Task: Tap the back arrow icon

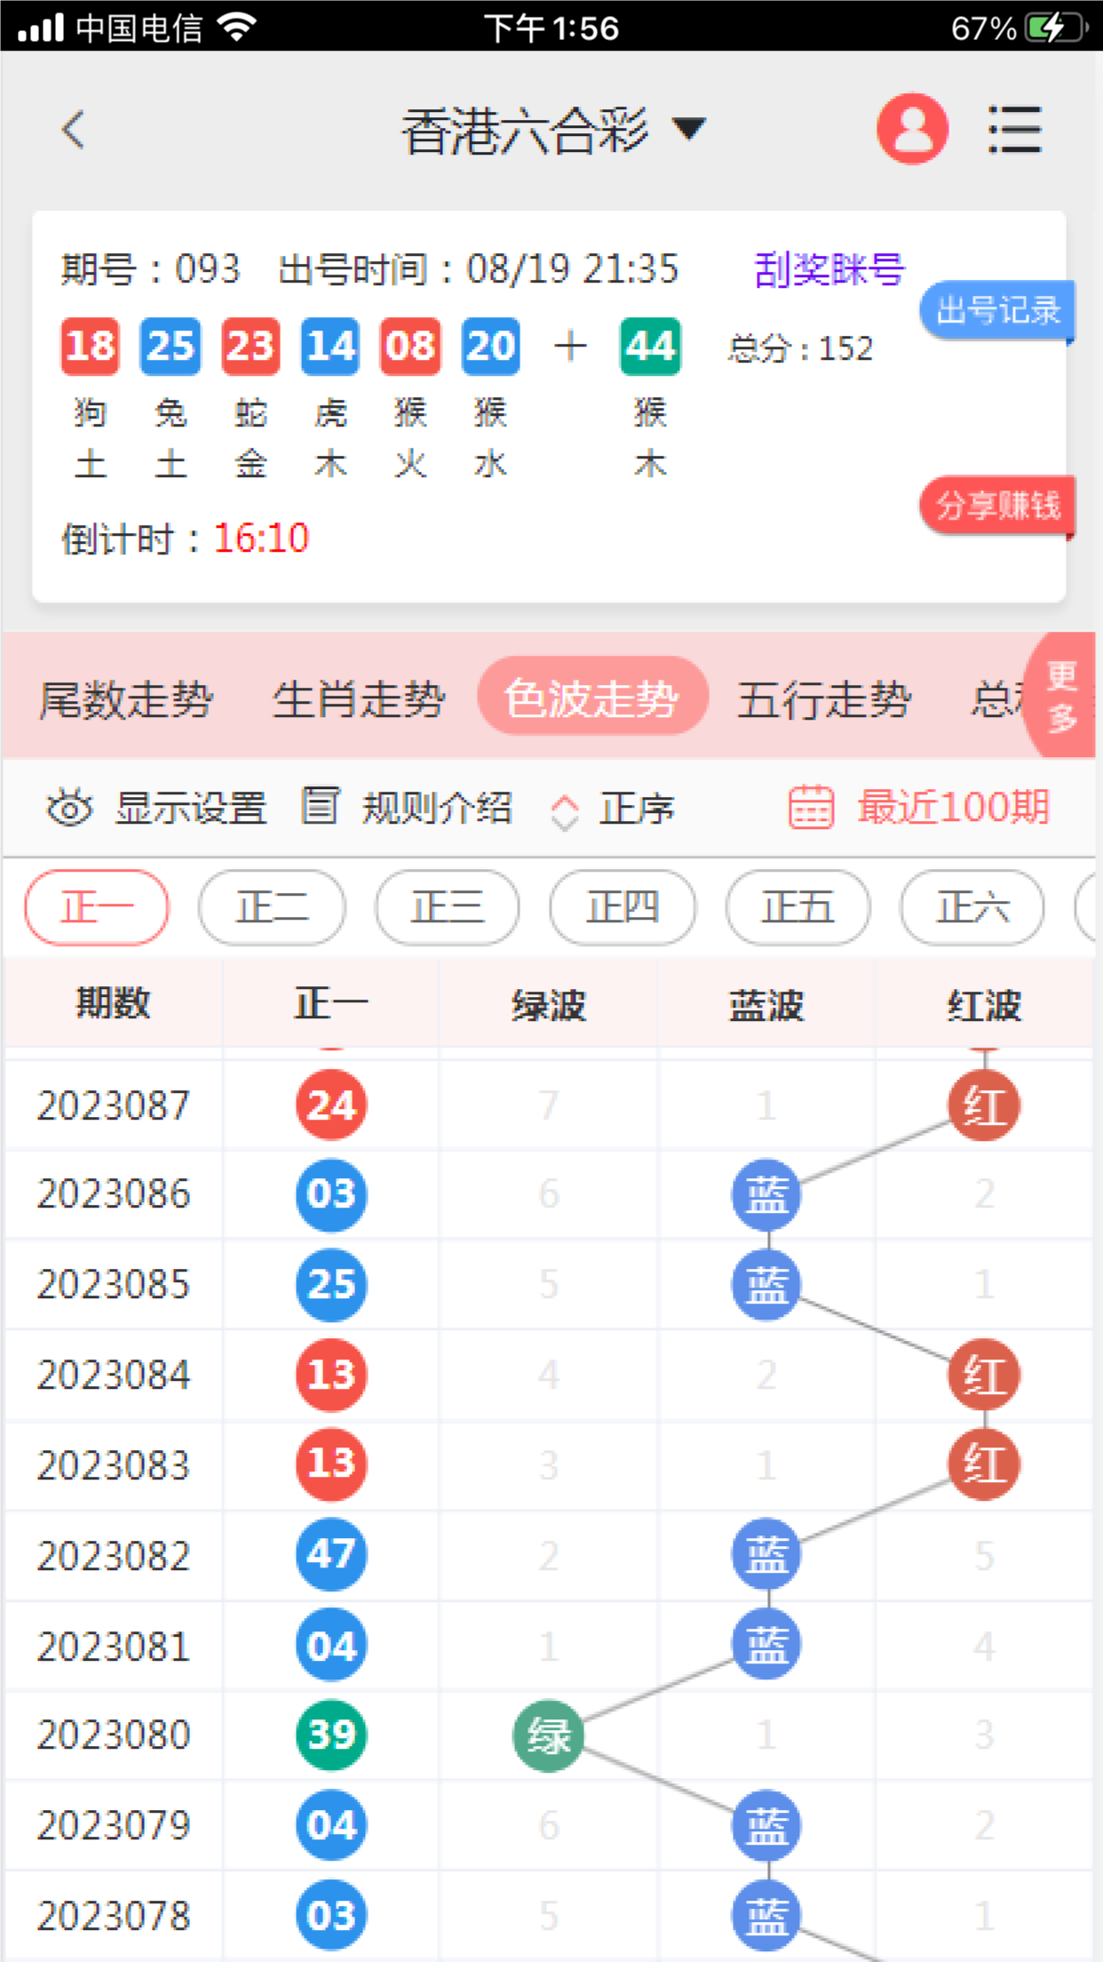Action: (74, 130)
